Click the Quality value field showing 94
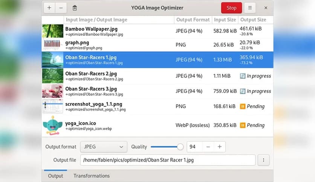Image resolution: width=315 pixels, height=182 pixels. coord(194,147)
